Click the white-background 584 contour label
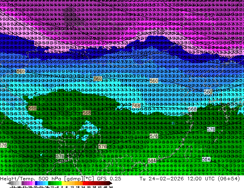This screenshot has height=188, width=244. (x=206, y=159)
